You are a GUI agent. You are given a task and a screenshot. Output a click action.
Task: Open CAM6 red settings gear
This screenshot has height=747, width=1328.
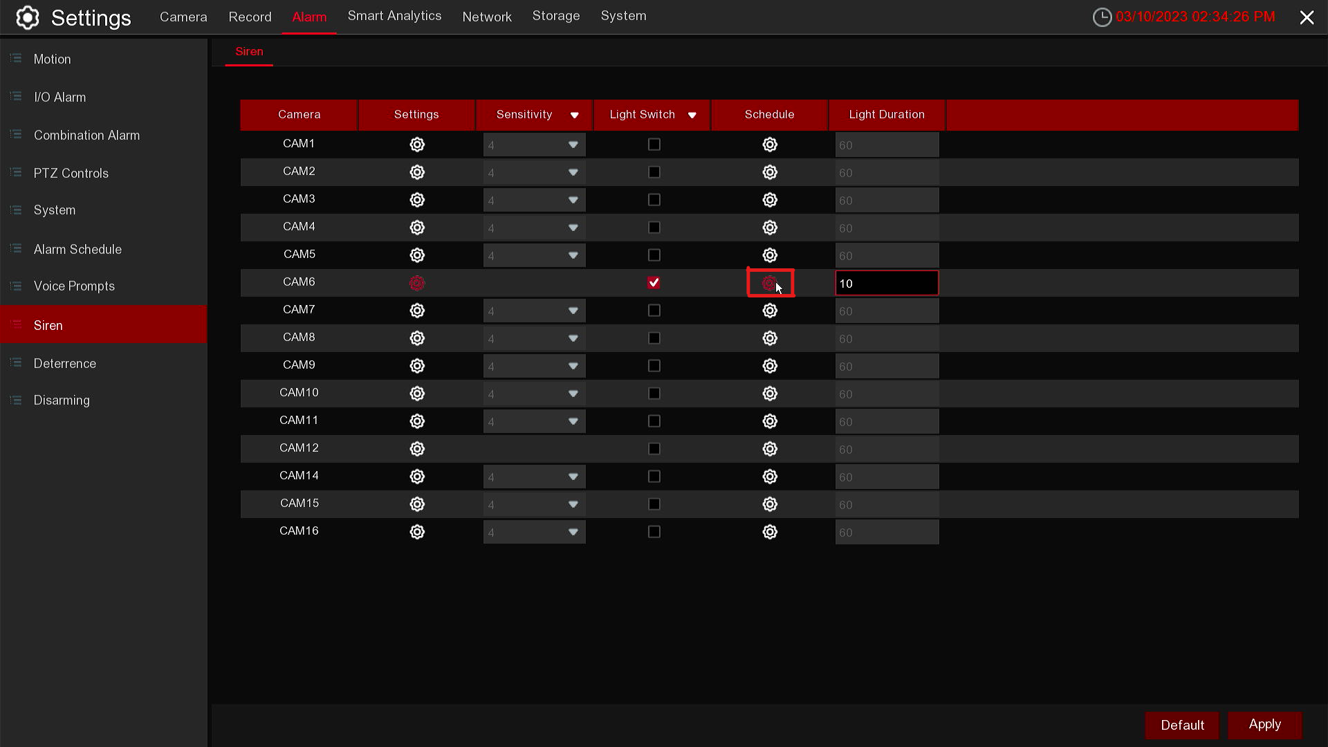[416, 283]
